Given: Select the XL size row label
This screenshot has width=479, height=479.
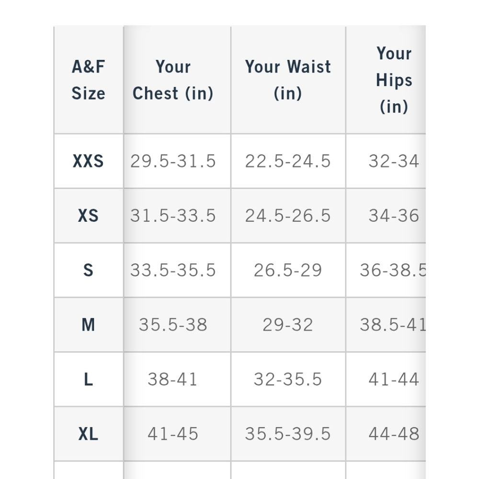Looking at the screenshot, I should [x=88, y=434].
